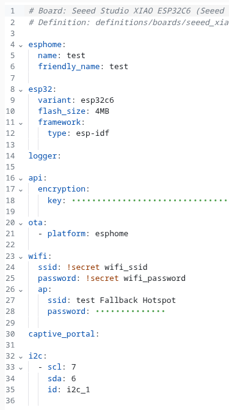Click the line 30 gutter number
229x410 pixels.
click(x=10, y=334)
